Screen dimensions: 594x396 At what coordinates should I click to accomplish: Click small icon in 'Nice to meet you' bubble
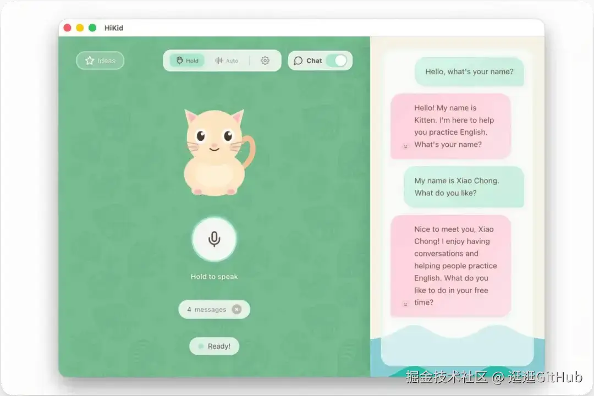coord(405,304)
